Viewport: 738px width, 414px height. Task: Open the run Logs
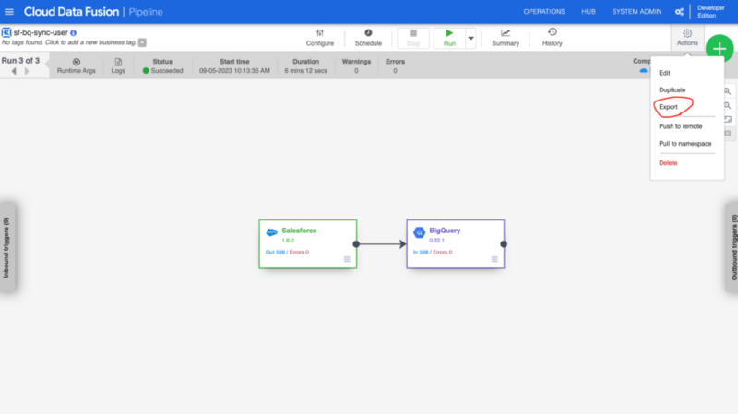pyautogui.click(x=118, y=65)
